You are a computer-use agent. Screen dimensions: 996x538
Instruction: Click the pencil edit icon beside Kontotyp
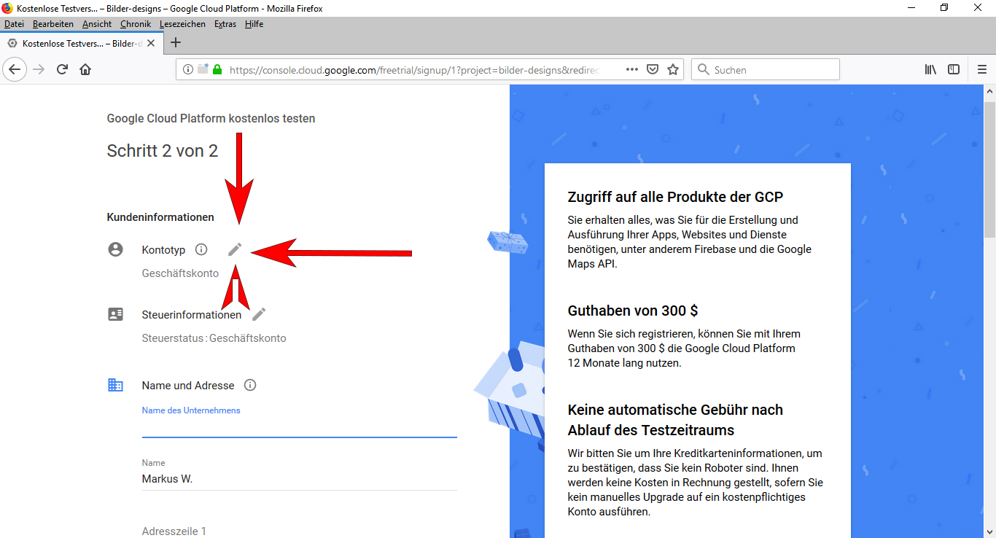coord(234,250)
